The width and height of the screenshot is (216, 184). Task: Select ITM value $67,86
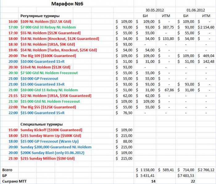[x=166, y=90]
